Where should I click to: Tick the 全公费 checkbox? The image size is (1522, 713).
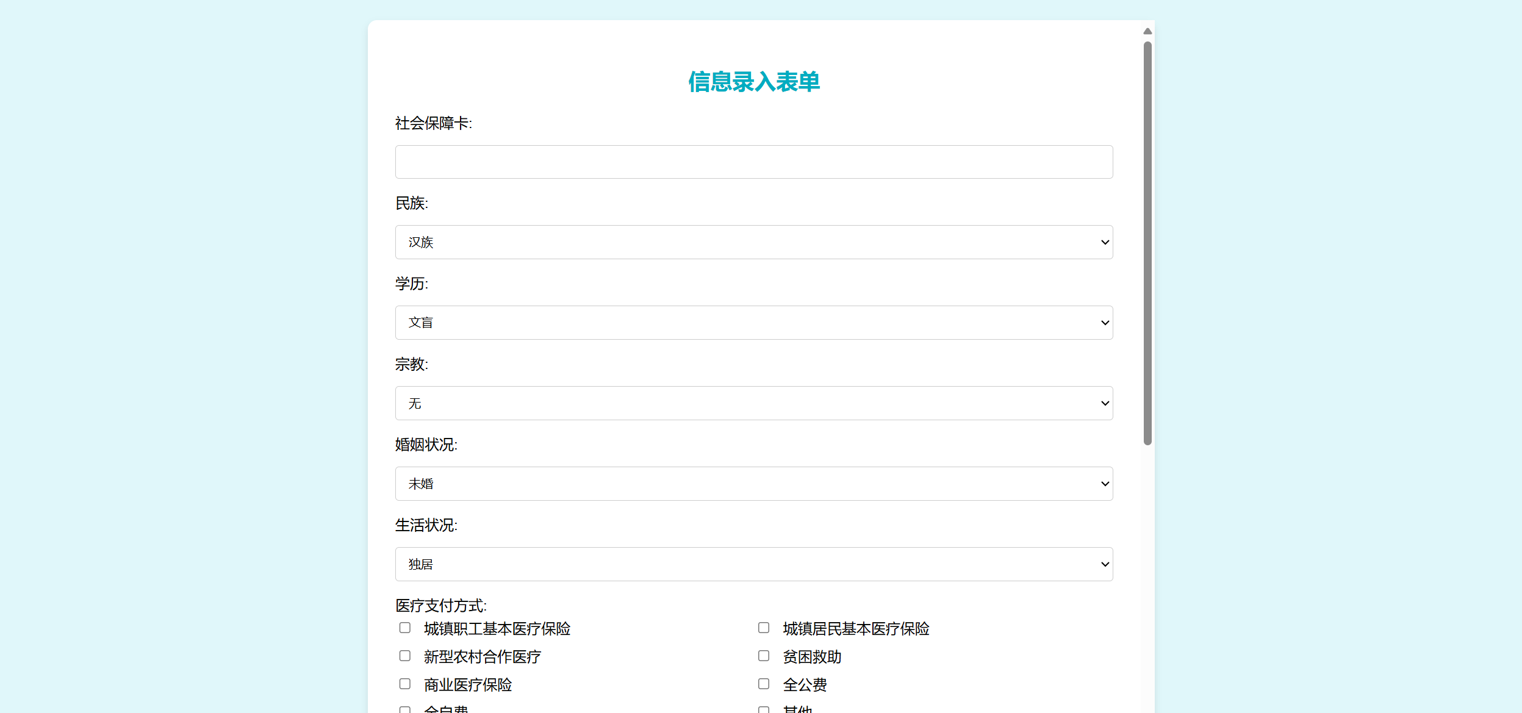click(x=764, y=684)
